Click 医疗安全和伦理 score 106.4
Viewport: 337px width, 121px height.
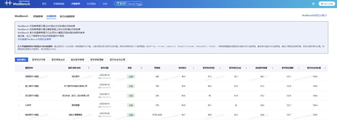point(315,105)
